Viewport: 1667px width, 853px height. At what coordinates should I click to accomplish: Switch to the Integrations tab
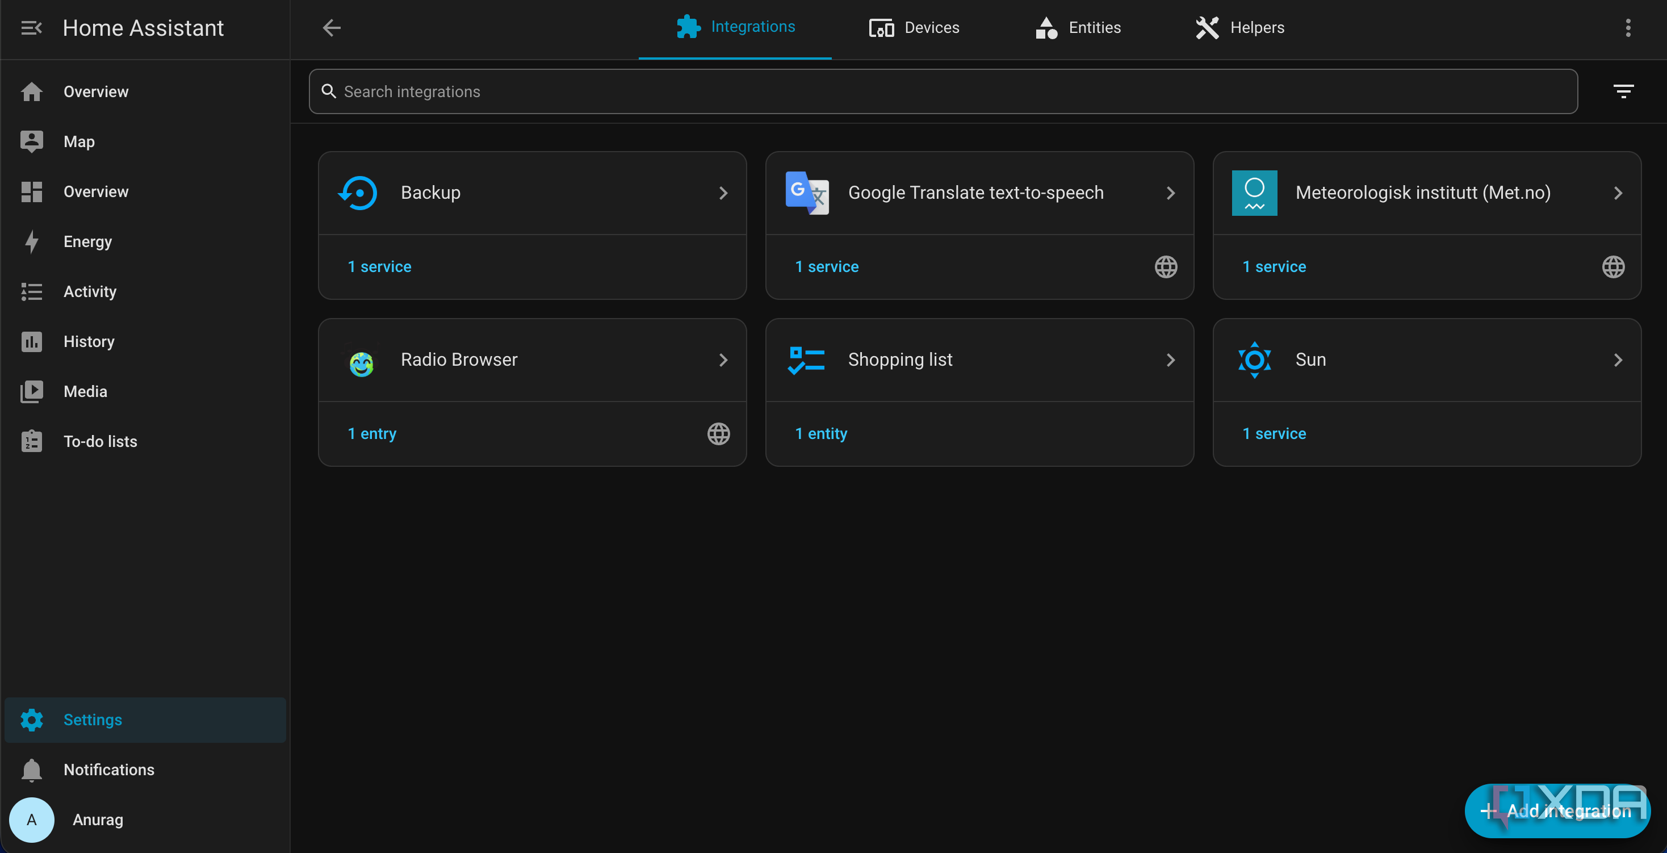[735, 28]
